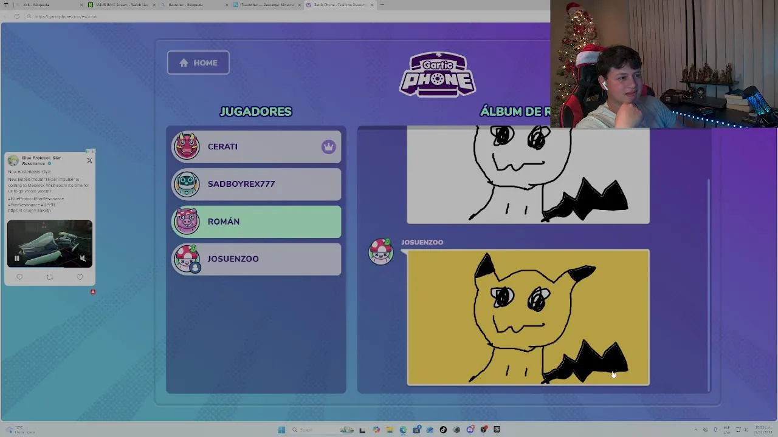Click the Gartic Phone logo
The image size is (778, 437).
point(438,75)
